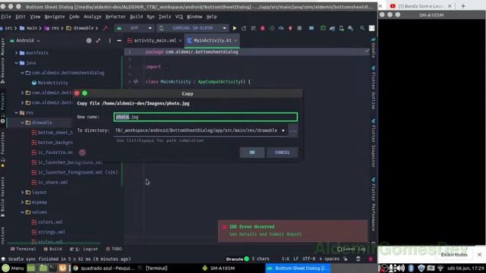Collapse the values folder
This screenshot has height=273, width=486.
(22, 212)
